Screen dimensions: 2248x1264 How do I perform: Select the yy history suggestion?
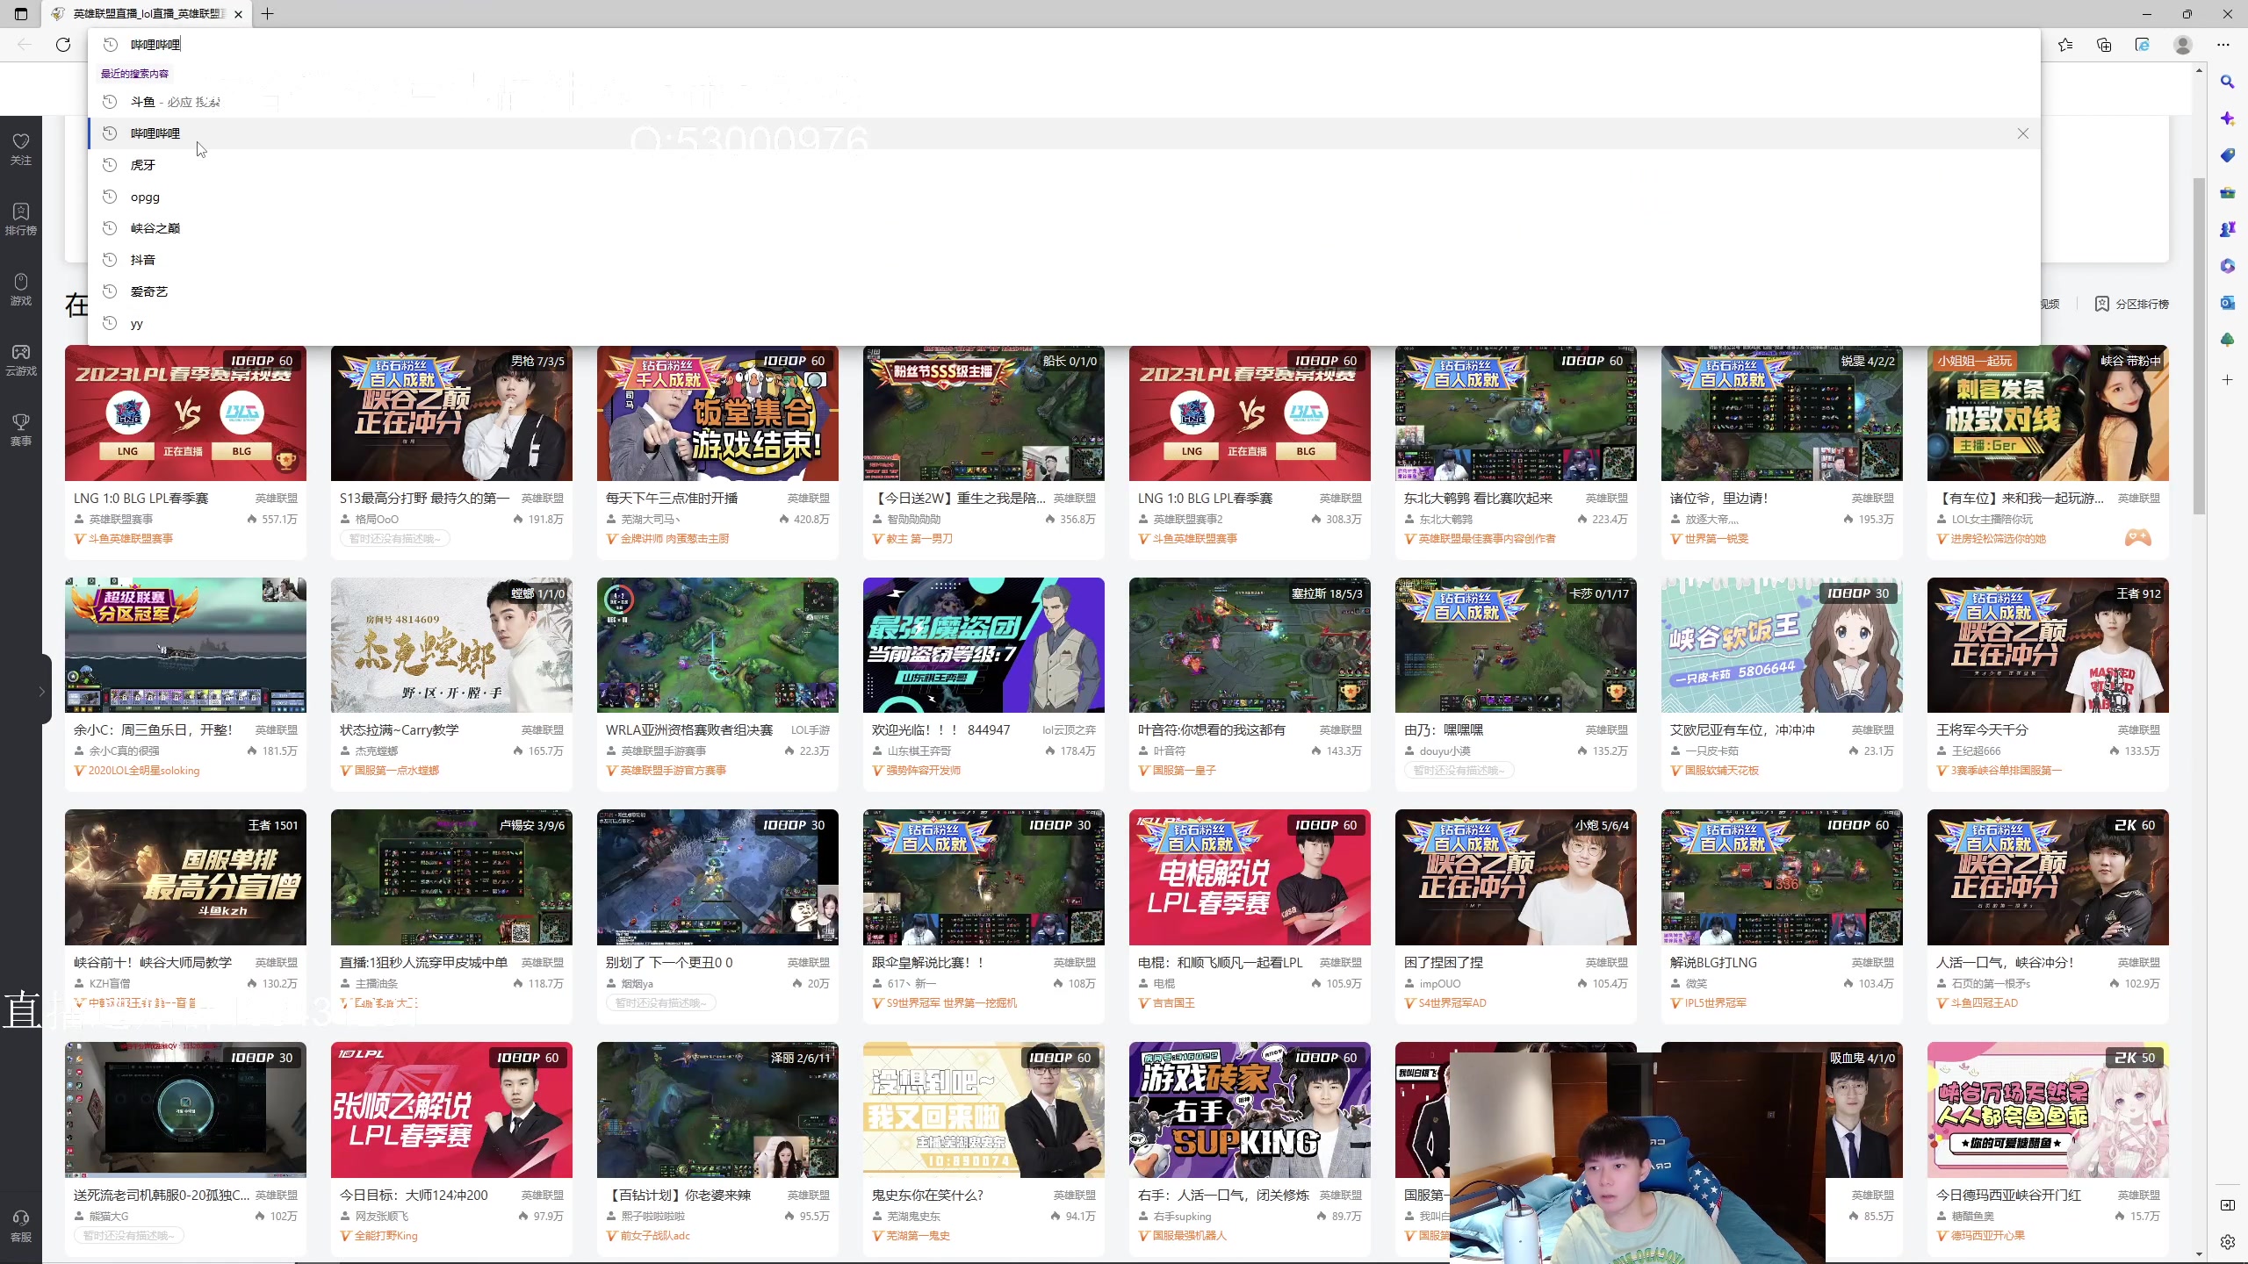tap(1063, 323)
